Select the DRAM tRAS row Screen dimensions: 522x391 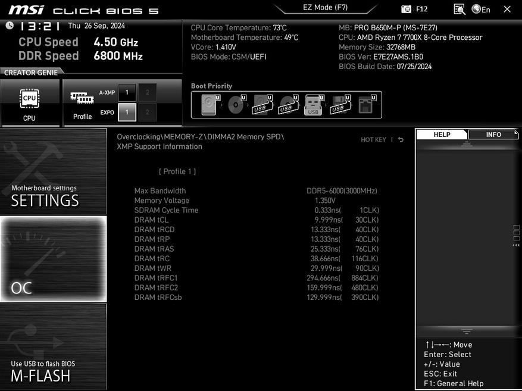point(257,249)
